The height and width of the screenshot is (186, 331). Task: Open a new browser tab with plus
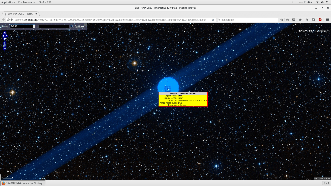[42, 14]
